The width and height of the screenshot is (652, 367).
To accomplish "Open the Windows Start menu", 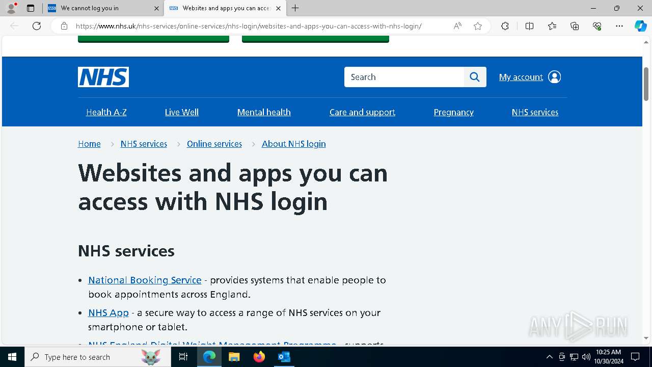I will click(x=12, y=357).
